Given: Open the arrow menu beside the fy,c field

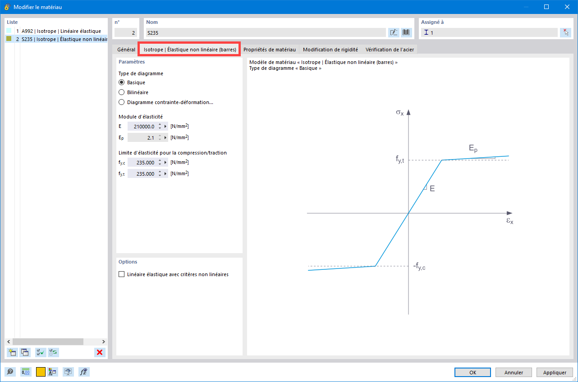Looking at the screenshot, I should coord(165,162).
